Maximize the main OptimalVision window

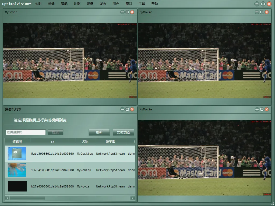click(263, 4)
